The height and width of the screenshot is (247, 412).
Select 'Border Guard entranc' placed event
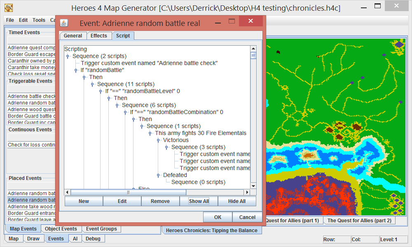[x=32, y=213]
